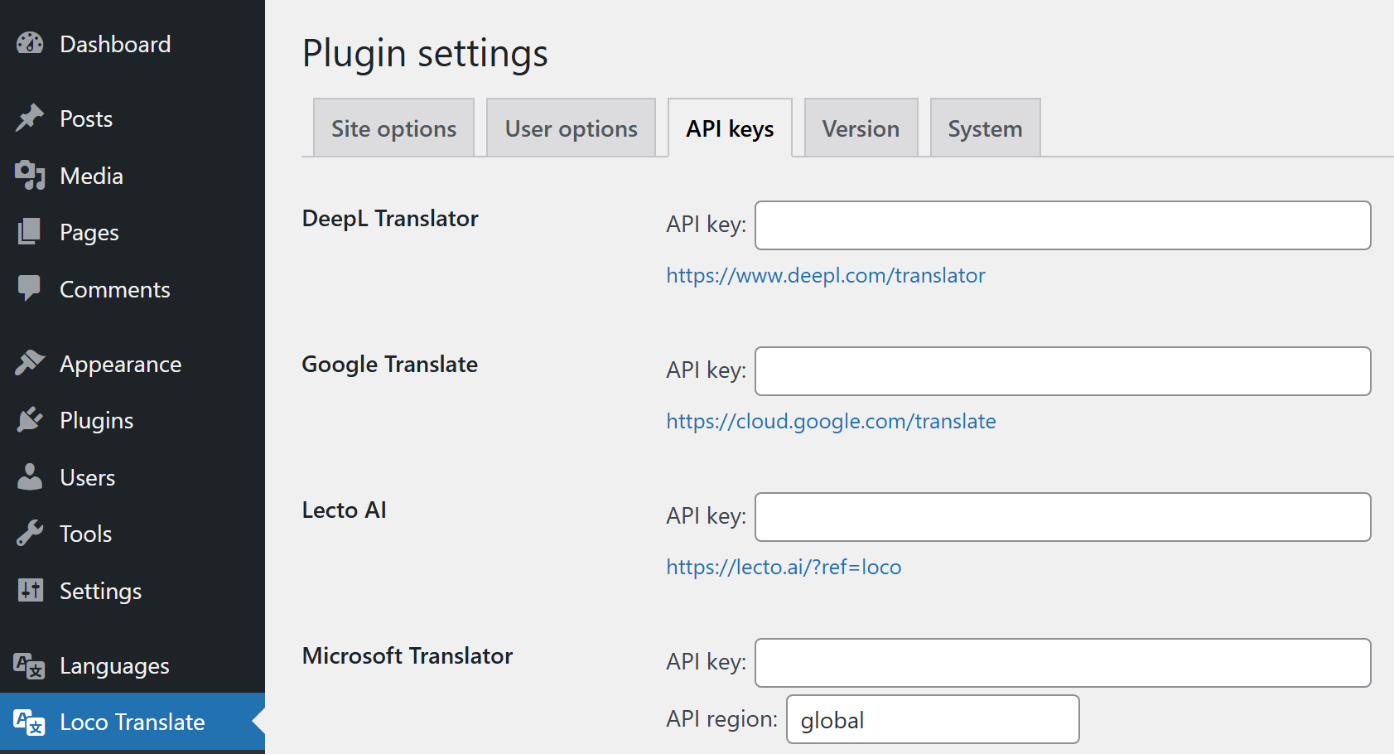The height and width of the screenshot is (754, 1394).
Task: Click the Users person icon
Action: click(x=30, y=476)
